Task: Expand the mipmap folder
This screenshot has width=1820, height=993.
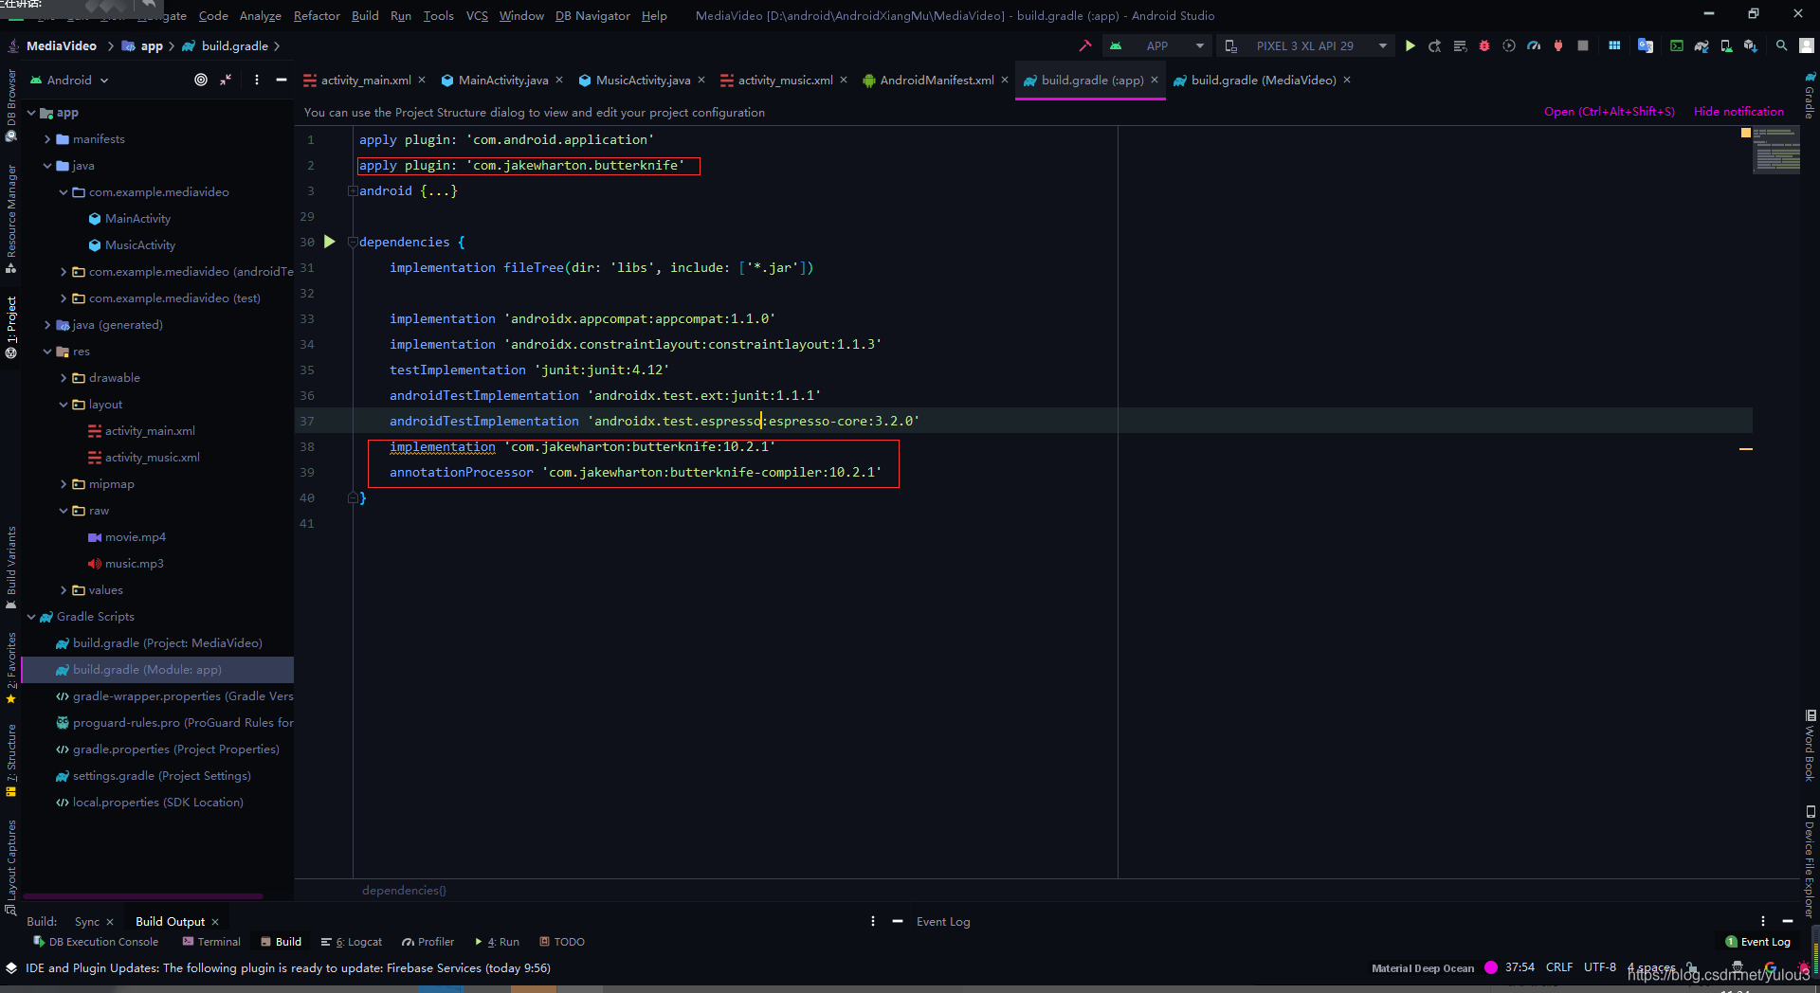Action: coord(64,484)
